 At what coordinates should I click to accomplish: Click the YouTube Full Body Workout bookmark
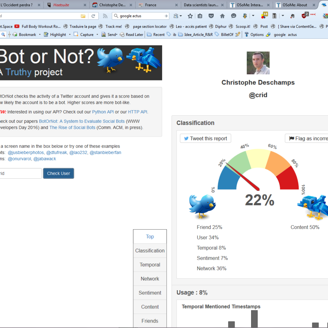[37, 26]
